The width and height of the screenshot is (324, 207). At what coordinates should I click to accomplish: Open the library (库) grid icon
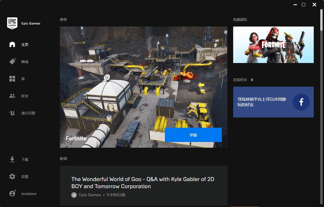(12, 79)
